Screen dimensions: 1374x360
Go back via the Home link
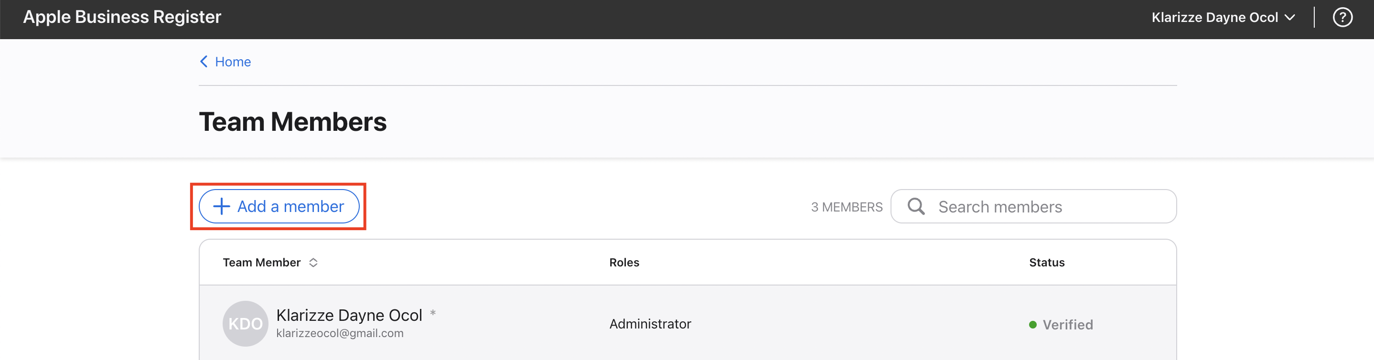233,62
